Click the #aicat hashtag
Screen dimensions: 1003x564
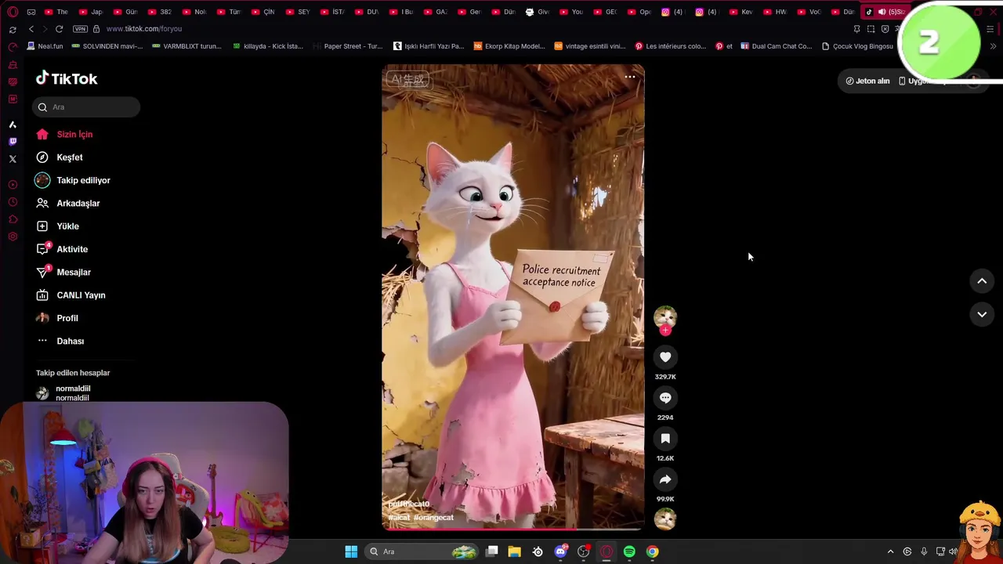tap(399, 518)
